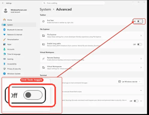Click the Enable long paths title
The height and width of the screenshot is (115, 149).
click(54, 43)
